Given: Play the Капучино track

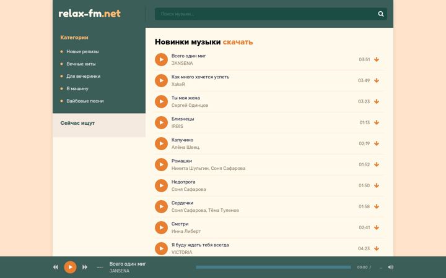Looking at the screenshot, I should pos(161,143).
